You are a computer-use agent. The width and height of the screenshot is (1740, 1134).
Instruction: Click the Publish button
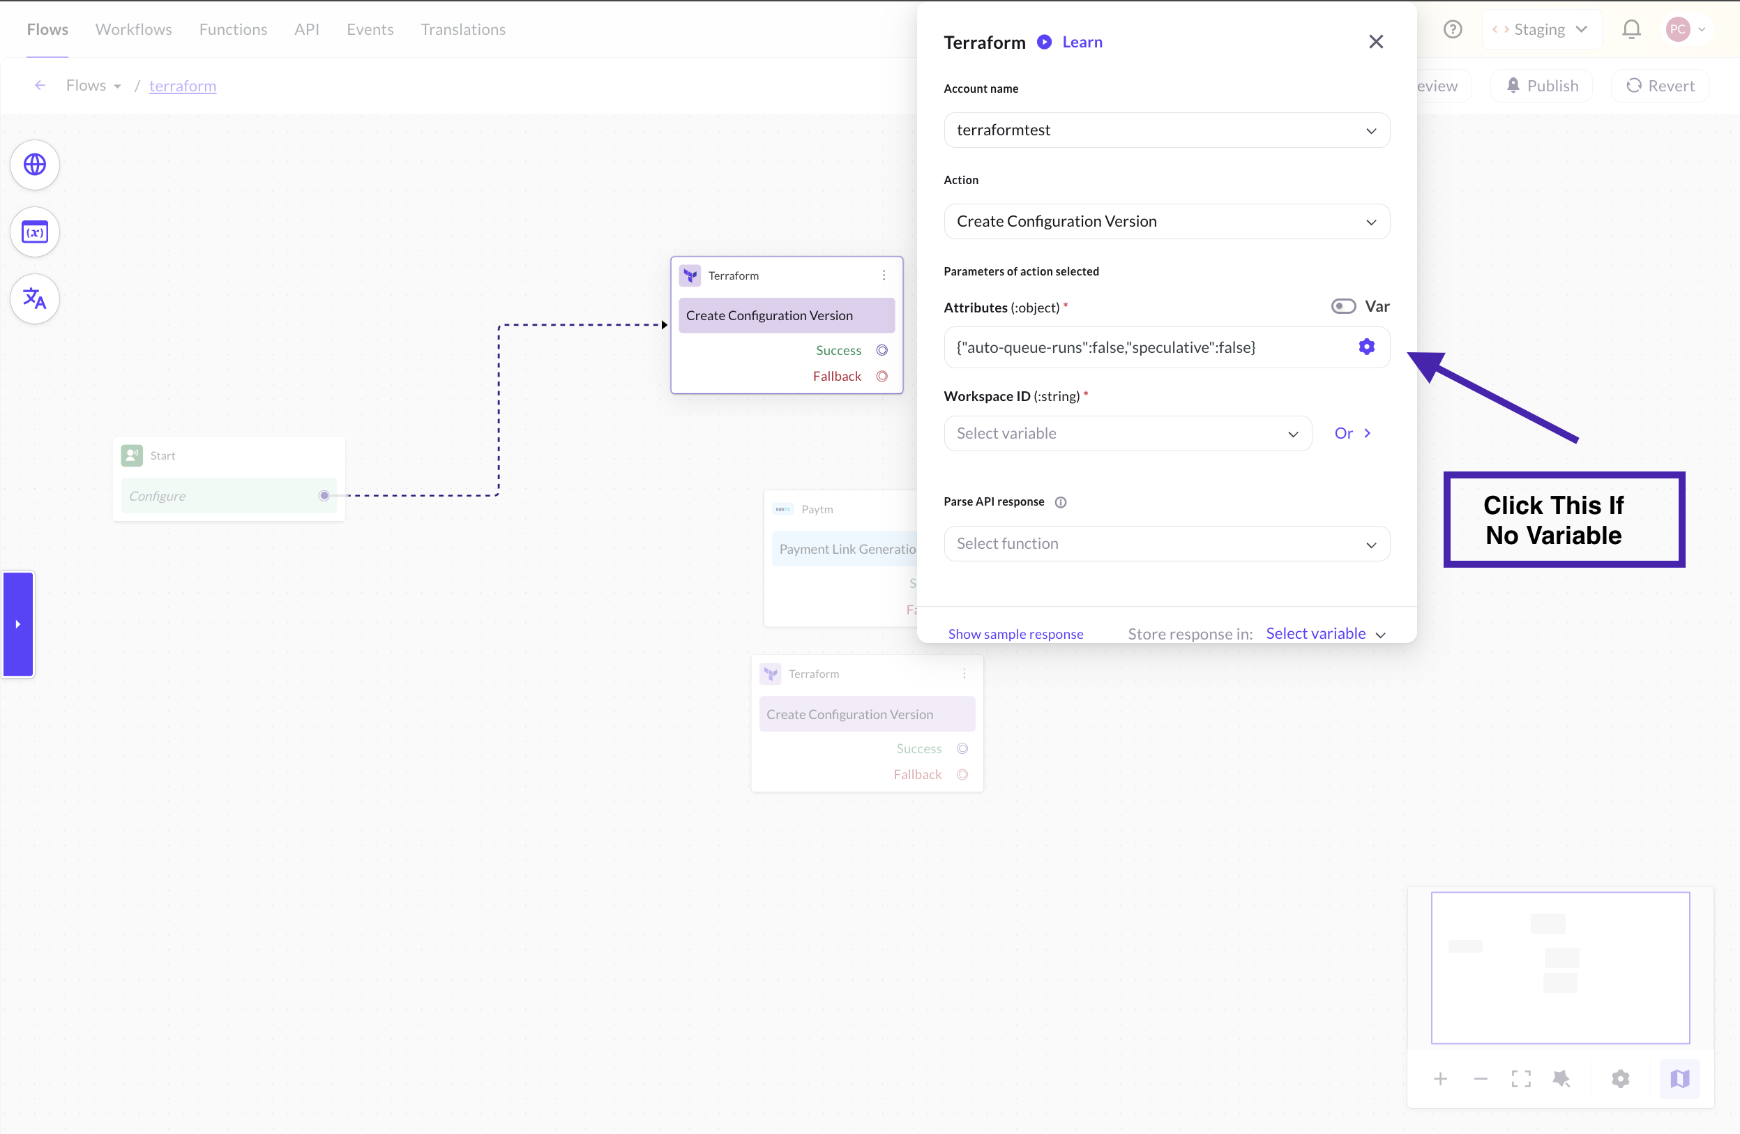pyautogui.click(x=1542, y=86)
